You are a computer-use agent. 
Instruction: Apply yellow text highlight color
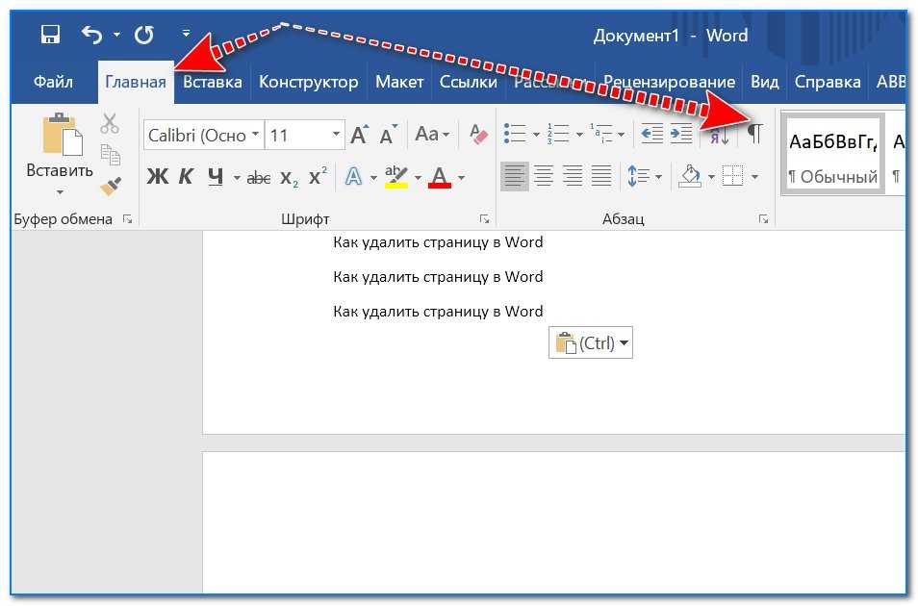(396, 176)
